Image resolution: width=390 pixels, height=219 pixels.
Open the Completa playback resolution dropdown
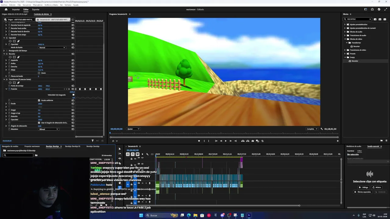[312, 129]
